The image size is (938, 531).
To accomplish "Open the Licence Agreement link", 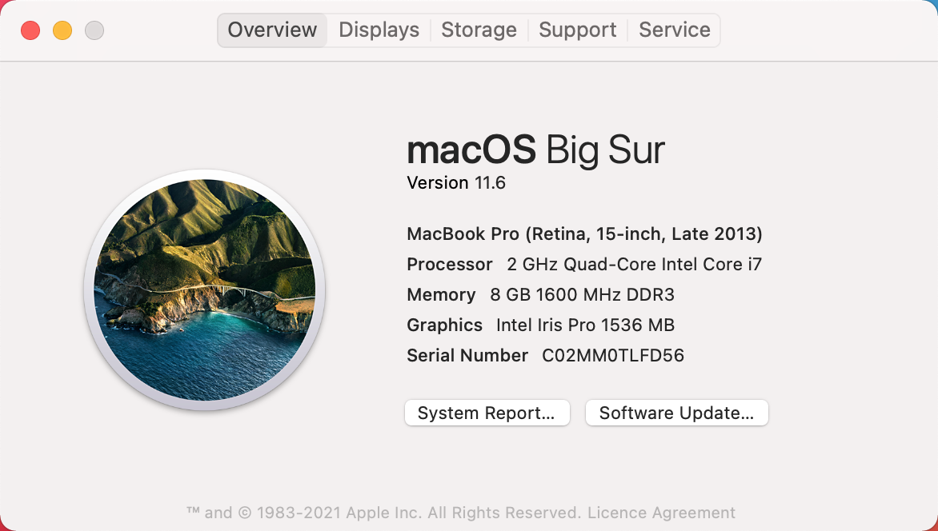I will coord(661,513).
